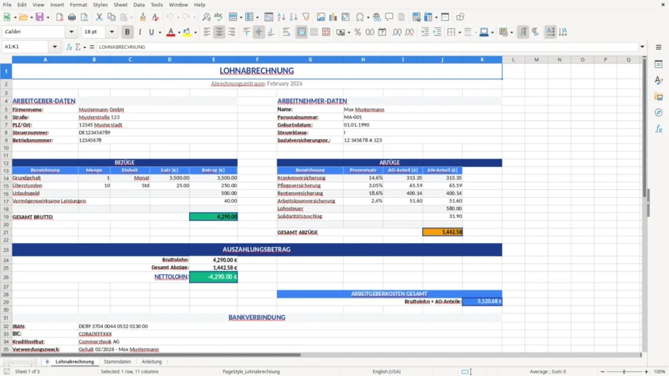This screenshot has height=376, width=669.
Task: Open the Select Function sum dropdown
Action: (84, 47)
